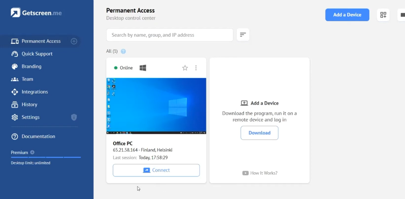Open the three-dot menu on Office PC card
The width and height of the screenshot is (405, 199).
point(196,68)
